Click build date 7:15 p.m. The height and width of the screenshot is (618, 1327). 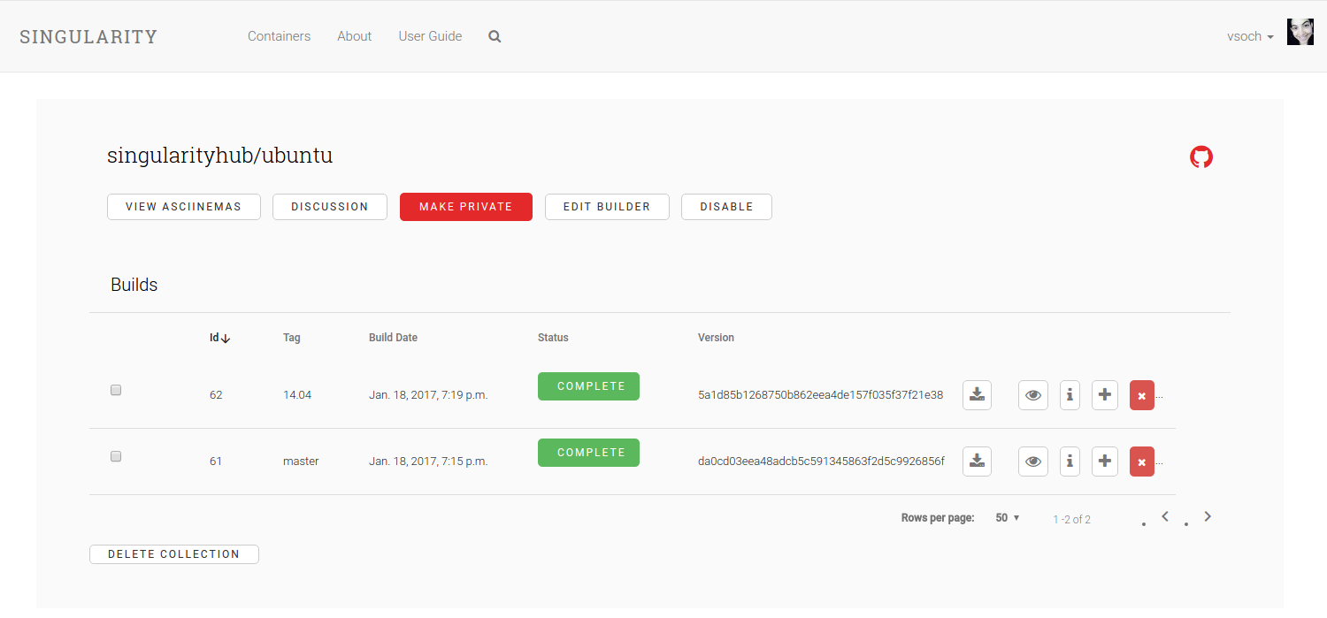point(428,462)
